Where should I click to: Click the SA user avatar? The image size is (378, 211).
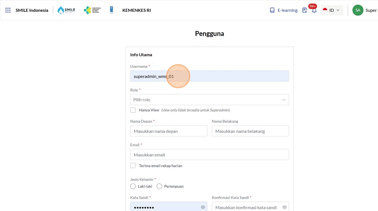[358, 10]
